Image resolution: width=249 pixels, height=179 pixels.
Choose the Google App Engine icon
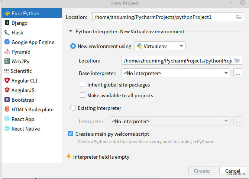(x=7, y=42)
